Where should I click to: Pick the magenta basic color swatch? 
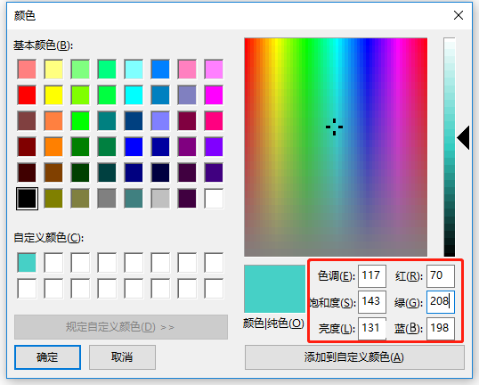point(214,95)
